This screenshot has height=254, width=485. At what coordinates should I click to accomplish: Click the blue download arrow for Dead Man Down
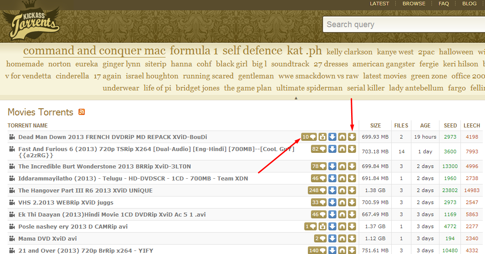(332, 137)
